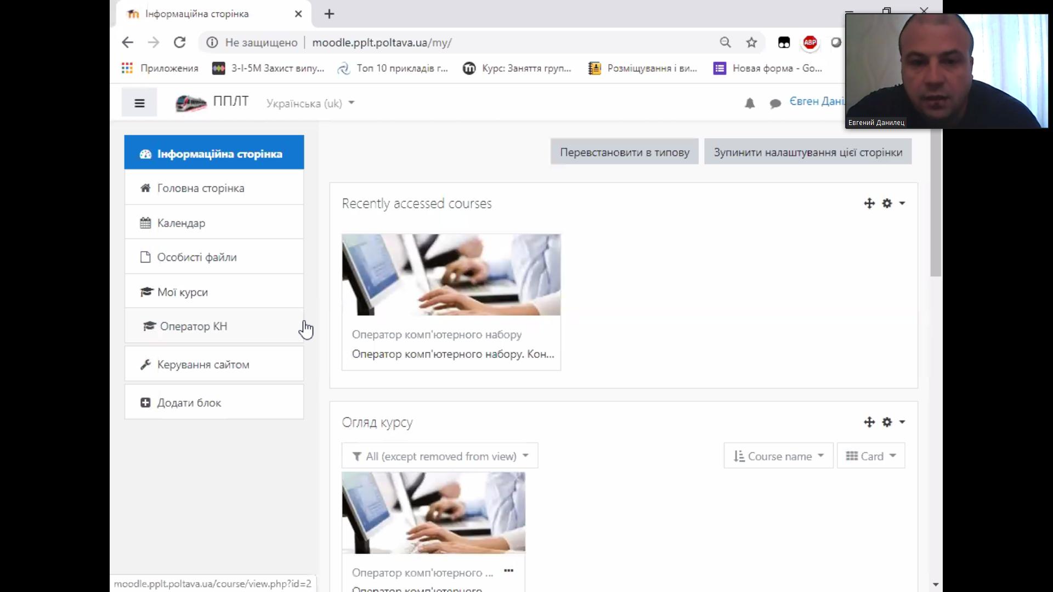Viewport: 1053px width, 592px height.
Task: Click the zoom magnifier in address bar
Action: point(725,43)
